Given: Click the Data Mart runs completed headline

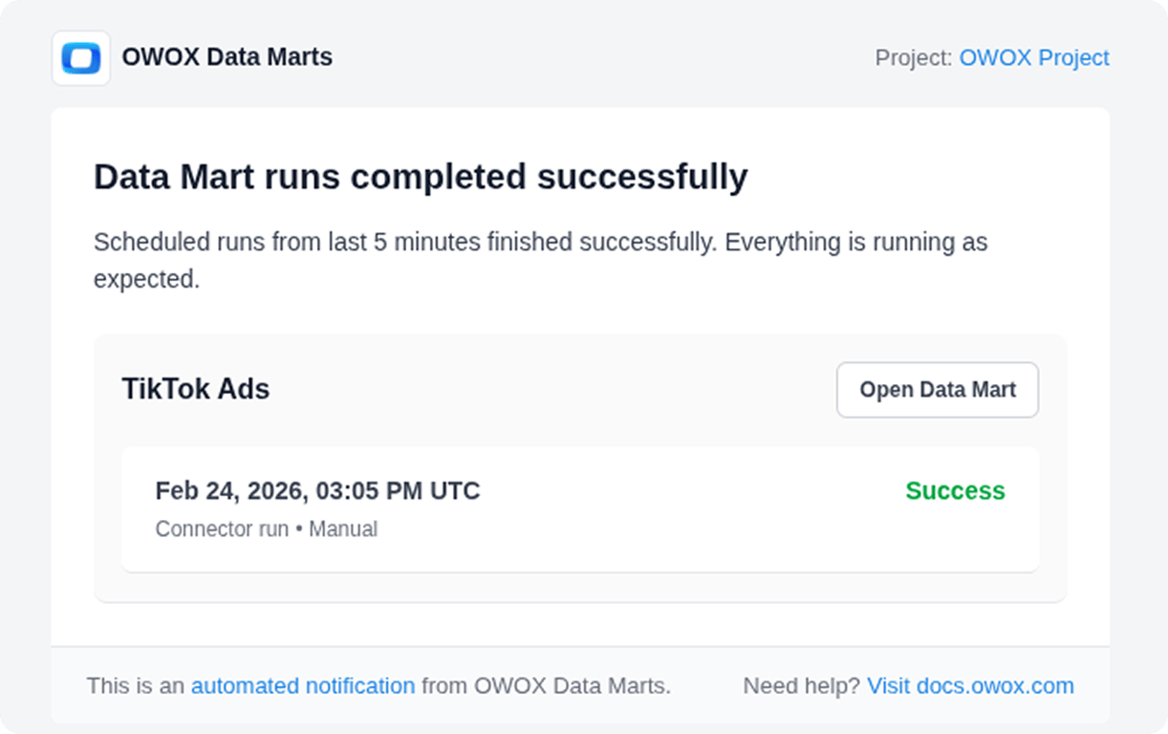Looking at the screenshot, I should (421, 177).
